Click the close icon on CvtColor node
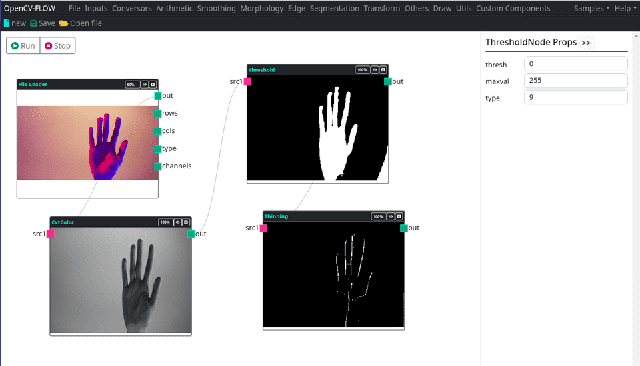Screen dimensions: 640x366 point(186,222)
